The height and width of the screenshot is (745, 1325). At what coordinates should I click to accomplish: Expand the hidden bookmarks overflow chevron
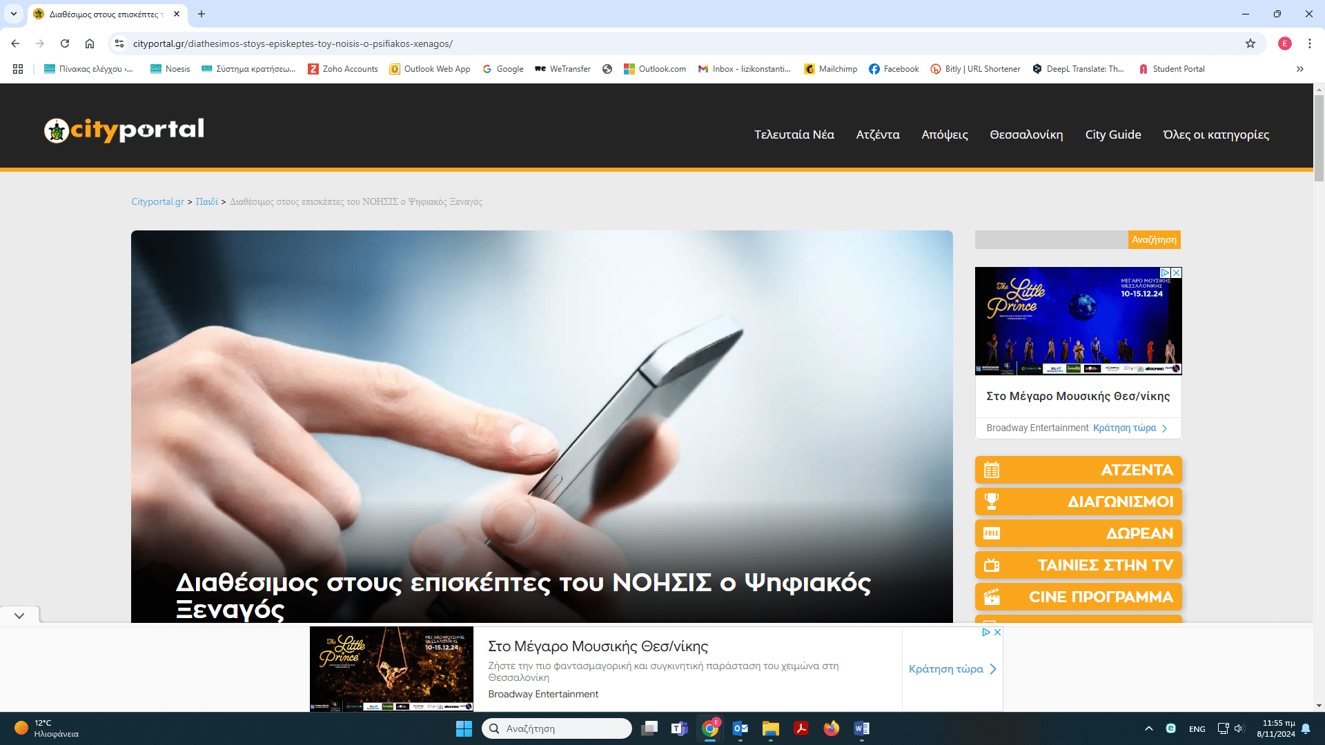click(x=1299, y=69)
